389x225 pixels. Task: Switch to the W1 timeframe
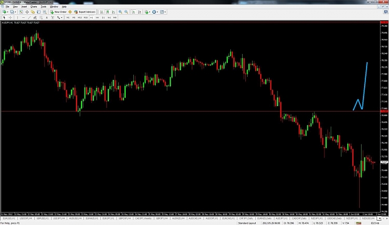pyautogui.click(x=109, y=17)
